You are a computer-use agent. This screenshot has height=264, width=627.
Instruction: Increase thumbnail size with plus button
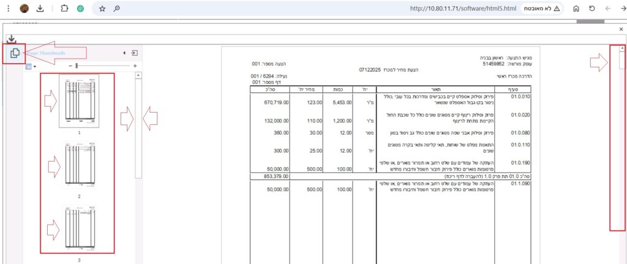135,66
